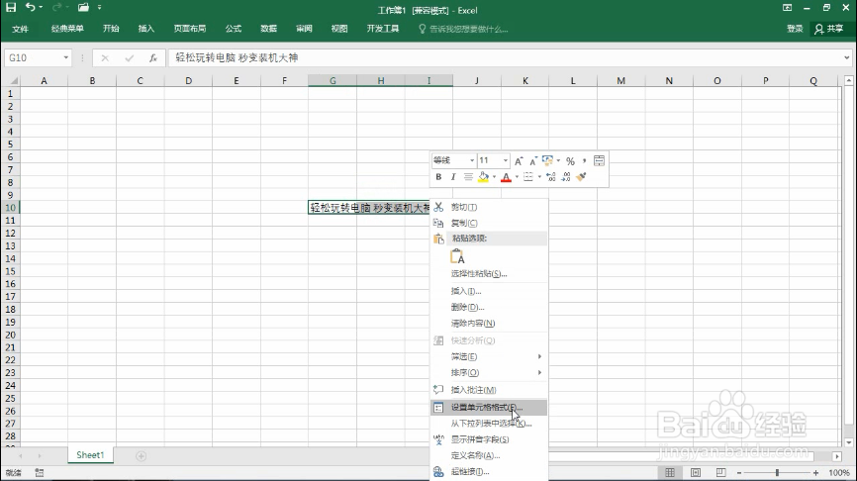This screenshot has width=857, height=481.
Task: Choose Define Name in the context menu
Action: [x=489, y=455]
